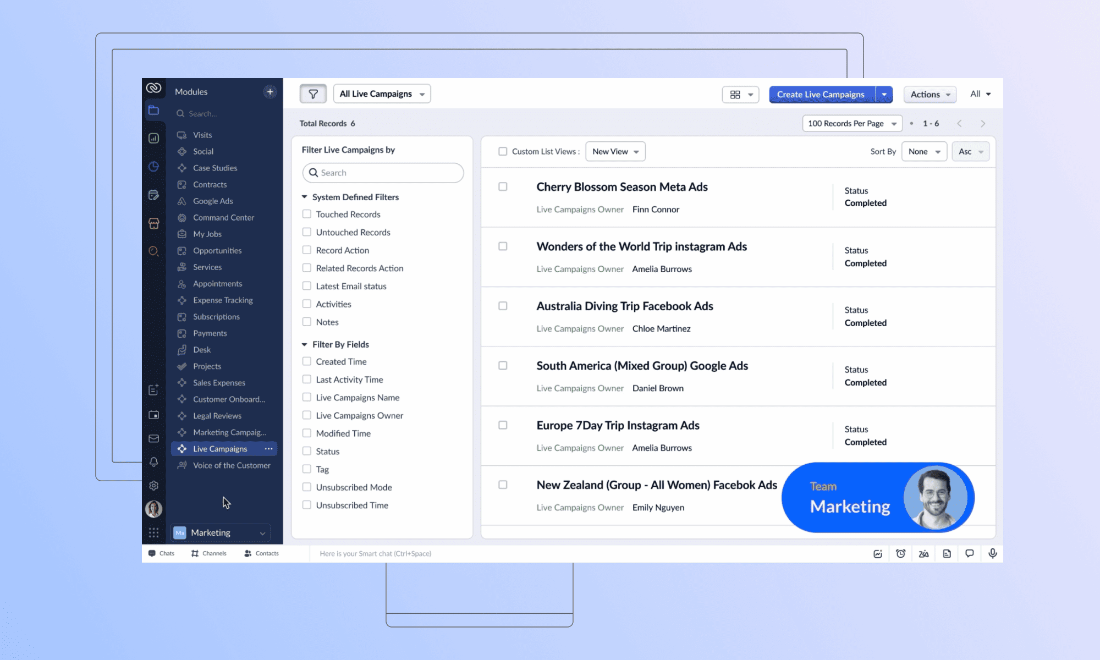This screenshot has height=660, width=1100.
Task: Open Contacts in bottom bar
Action: (x=261, y=553)
